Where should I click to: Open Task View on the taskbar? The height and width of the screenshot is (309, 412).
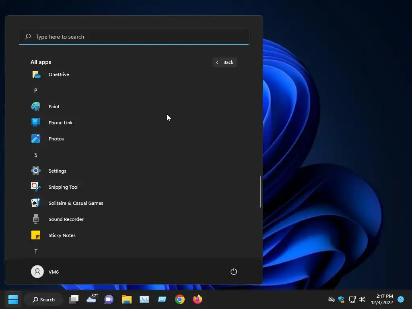coord(74,299)
